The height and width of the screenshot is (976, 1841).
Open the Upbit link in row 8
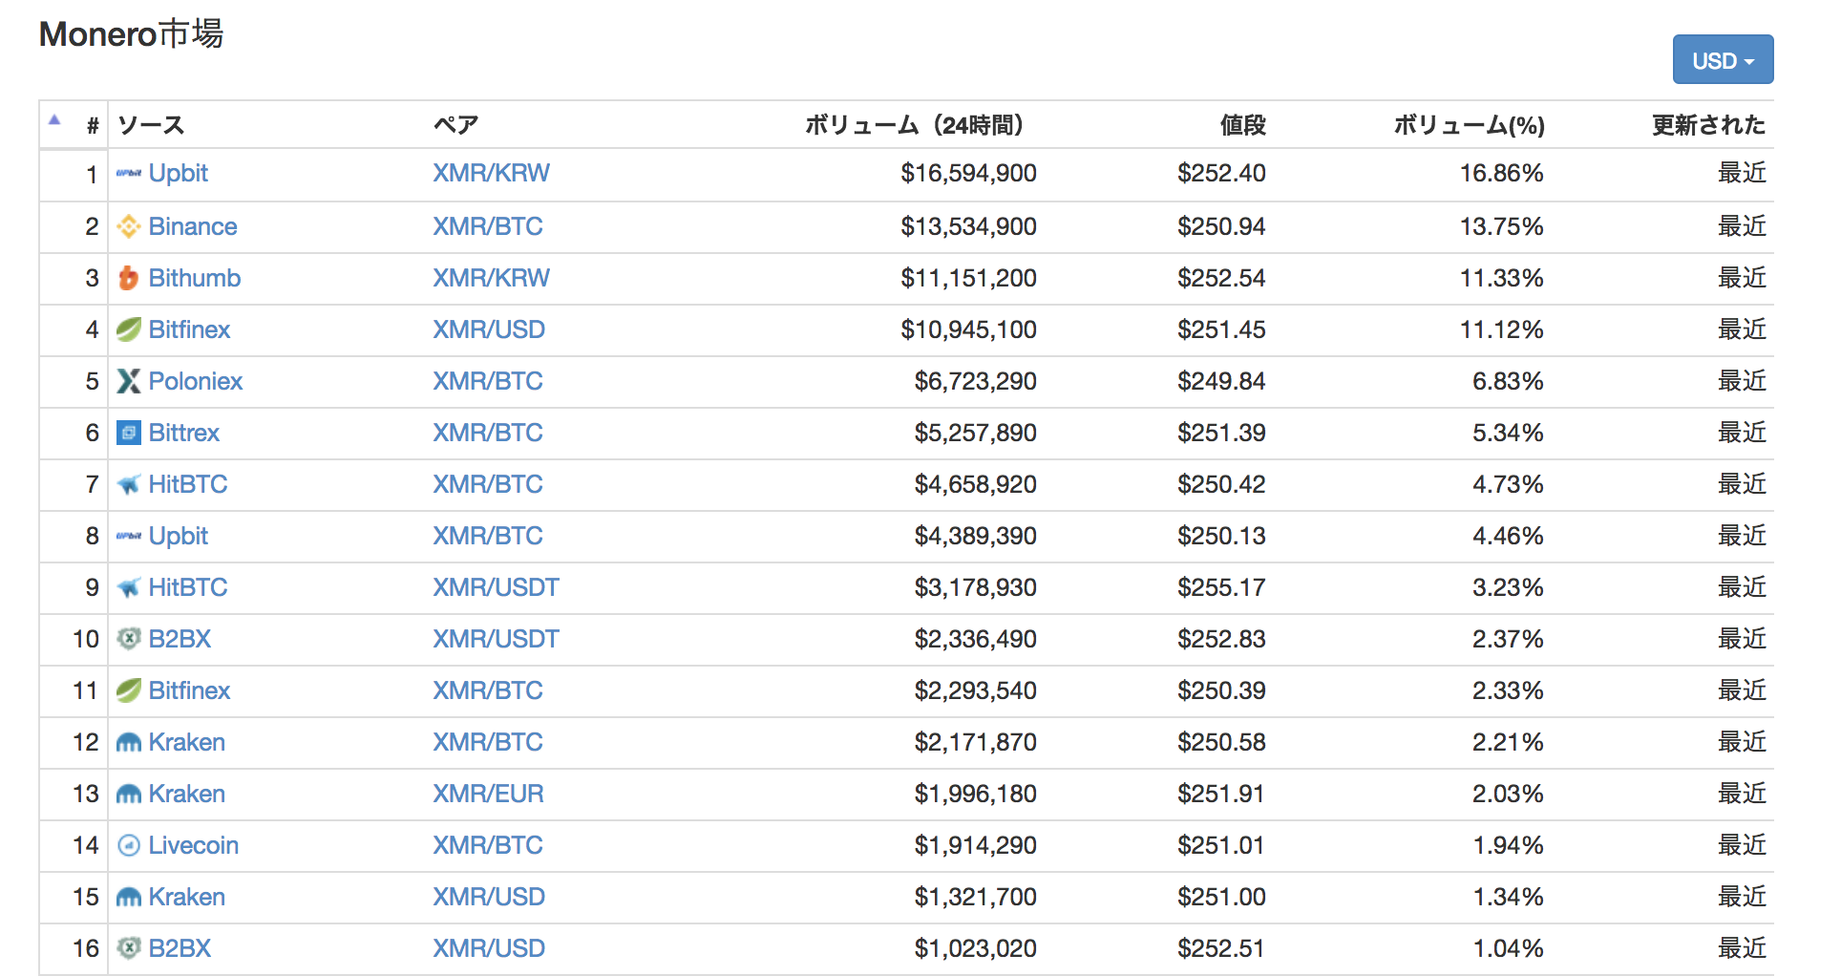pyautogui.click(x=179, y=536)
